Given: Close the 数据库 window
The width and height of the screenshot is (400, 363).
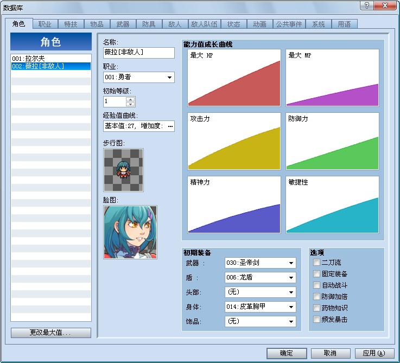Looking at the screenshot, I should (385, 5).
